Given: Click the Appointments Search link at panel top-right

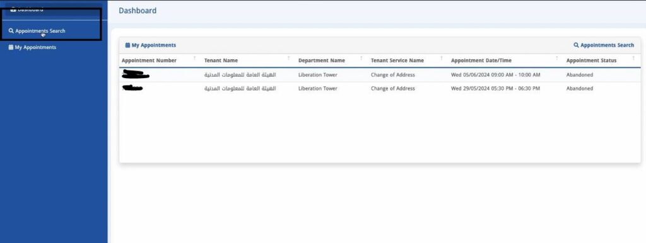Looking at the screenshot, I should (x=604, y=45).
